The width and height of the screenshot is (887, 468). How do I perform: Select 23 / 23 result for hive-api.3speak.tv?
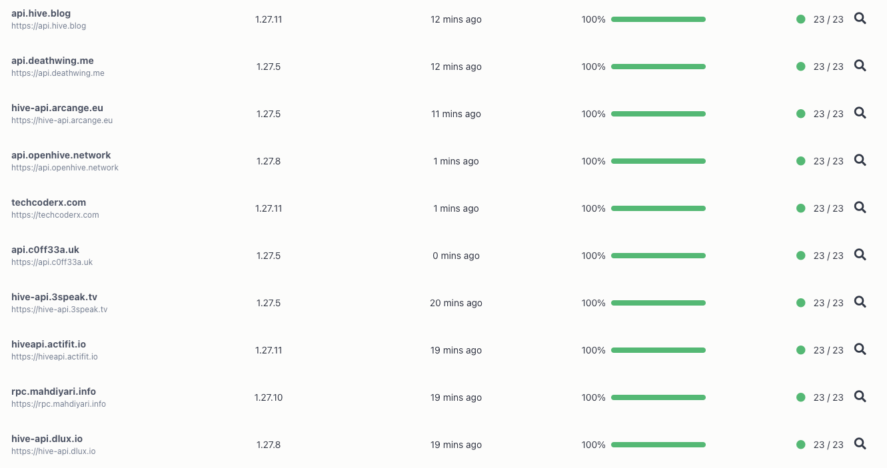[x=828, y=303]
